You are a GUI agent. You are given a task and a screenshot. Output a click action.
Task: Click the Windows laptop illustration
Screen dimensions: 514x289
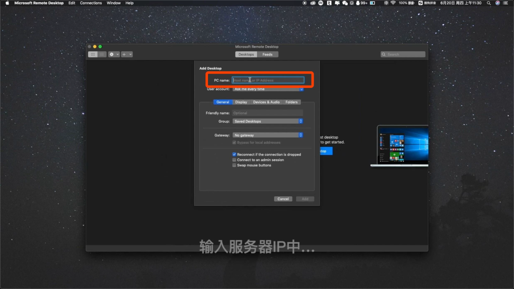[x=399, y=146]
